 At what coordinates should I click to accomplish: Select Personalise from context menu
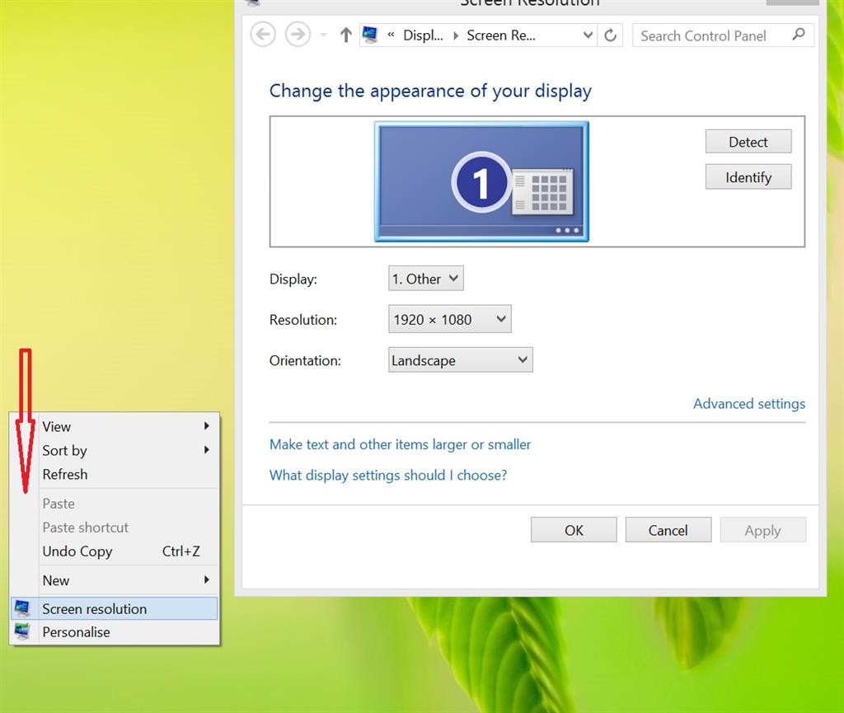tap(114, 631)
